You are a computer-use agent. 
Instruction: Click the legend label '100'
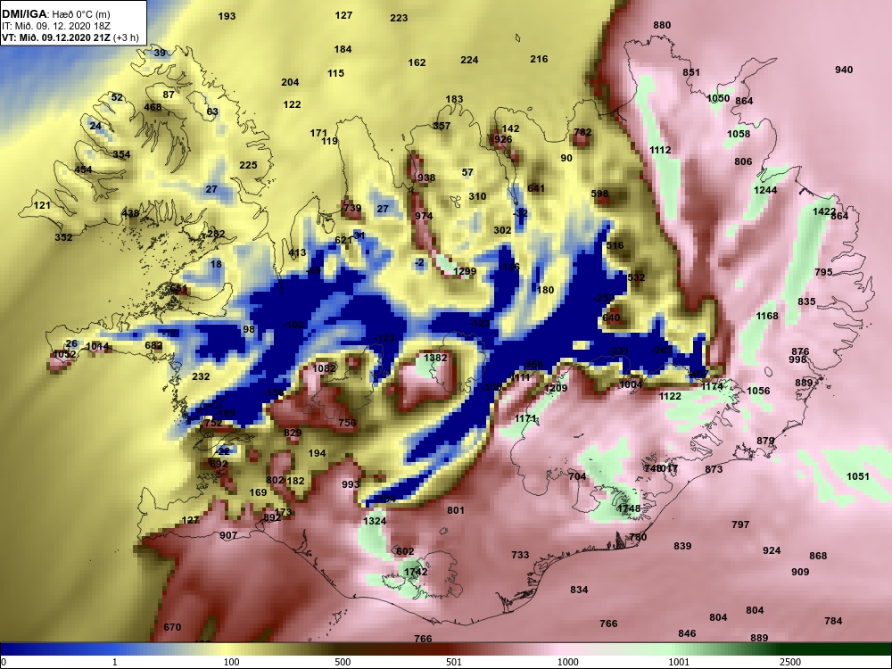[231, 662]
